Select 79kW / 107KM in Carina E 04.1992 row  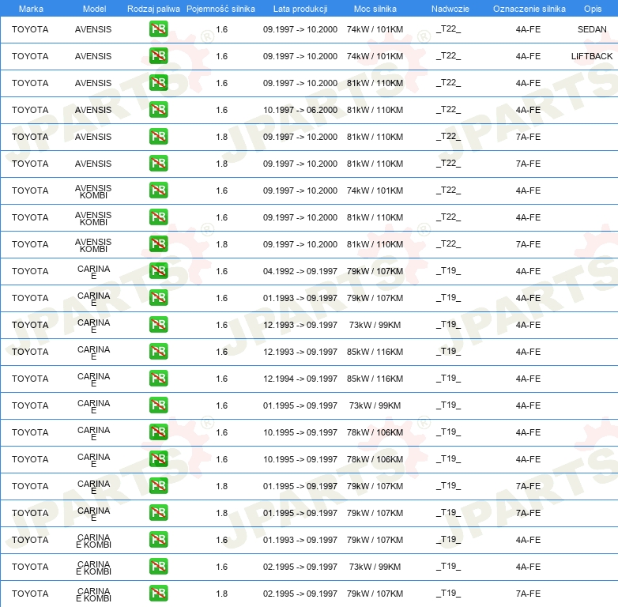click(375, 271)
